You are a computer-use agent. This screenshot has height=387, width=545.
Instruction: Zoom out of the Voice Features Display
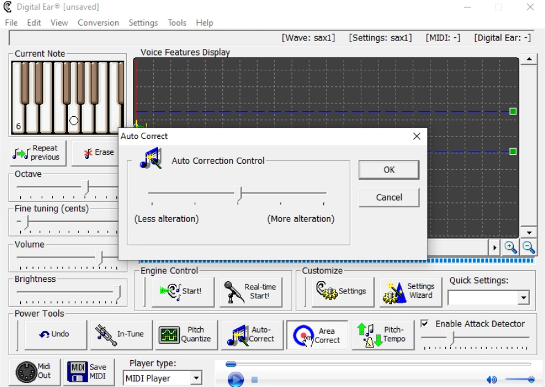(x=528, y=247)
